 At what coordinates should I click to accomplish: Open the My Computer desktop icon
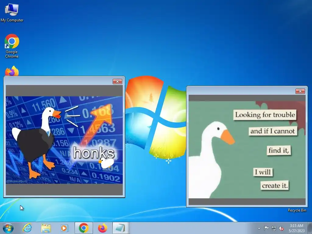[12, 12]
